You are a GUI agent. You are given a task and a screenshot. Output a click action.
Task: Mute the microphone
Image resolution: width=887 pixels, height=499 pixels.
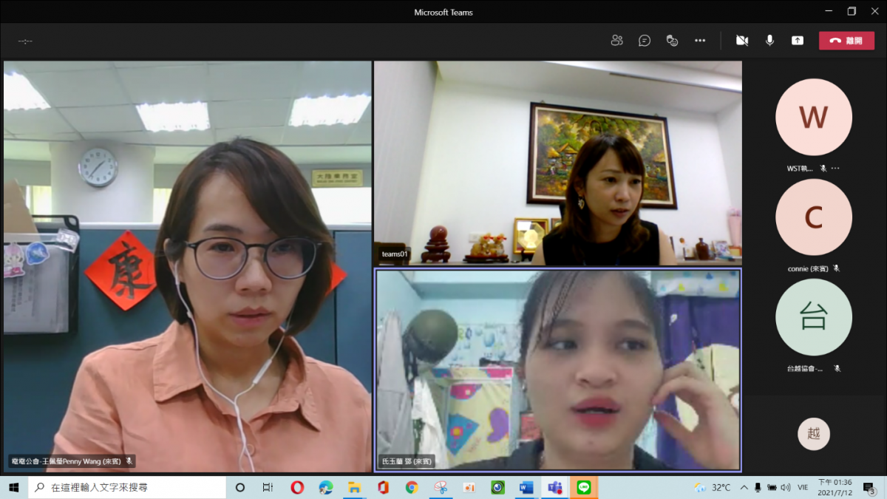(769, 41)
